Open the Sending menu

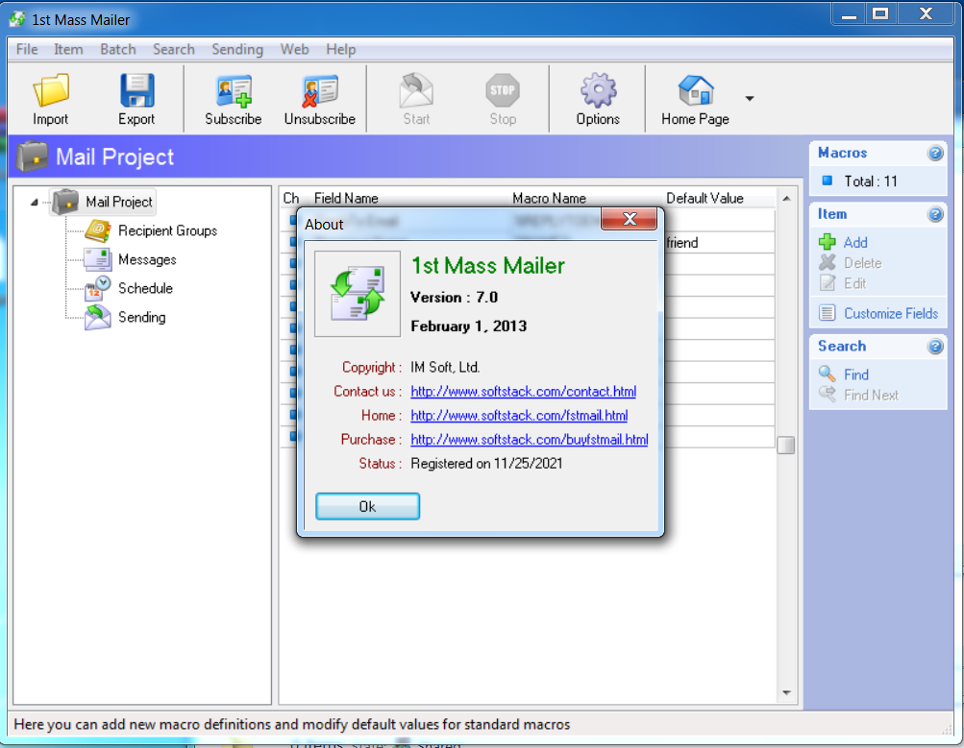(x=236, y=49)
